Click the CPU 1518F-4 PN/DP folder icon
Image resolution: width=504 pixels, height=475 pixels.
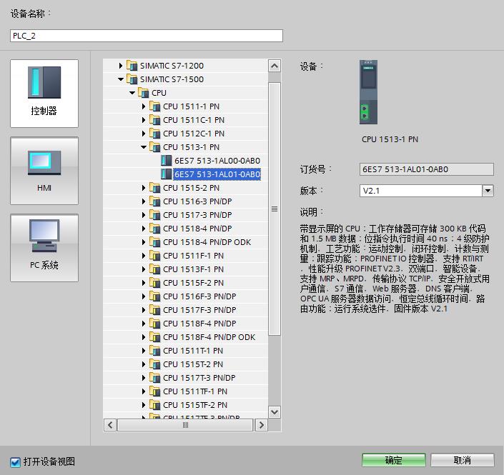(154, 324)
